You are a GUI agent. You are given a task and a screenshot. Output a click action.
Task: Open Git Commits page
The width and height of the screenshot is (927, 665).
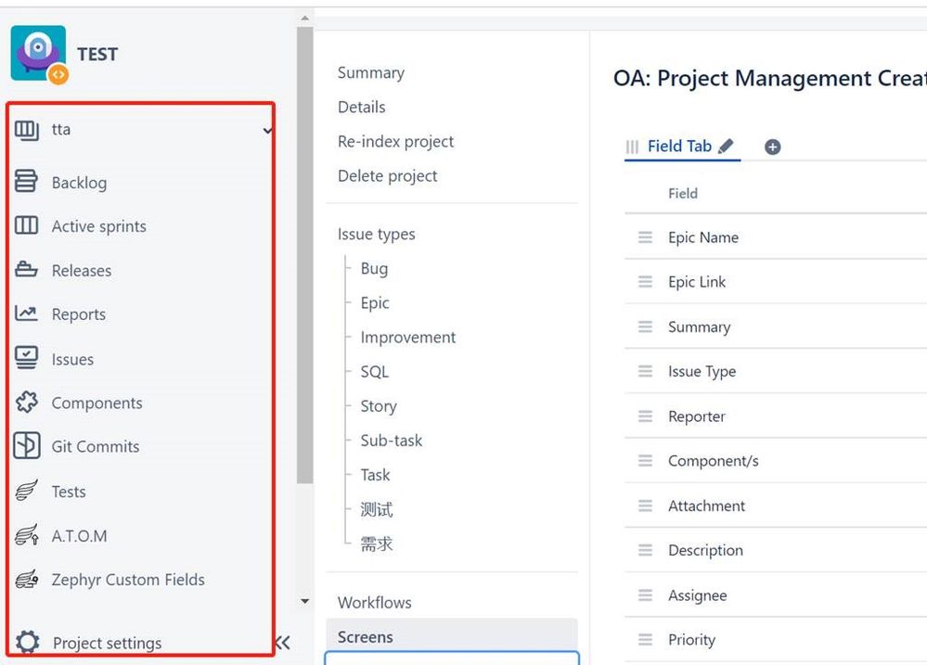click(96, 446)
